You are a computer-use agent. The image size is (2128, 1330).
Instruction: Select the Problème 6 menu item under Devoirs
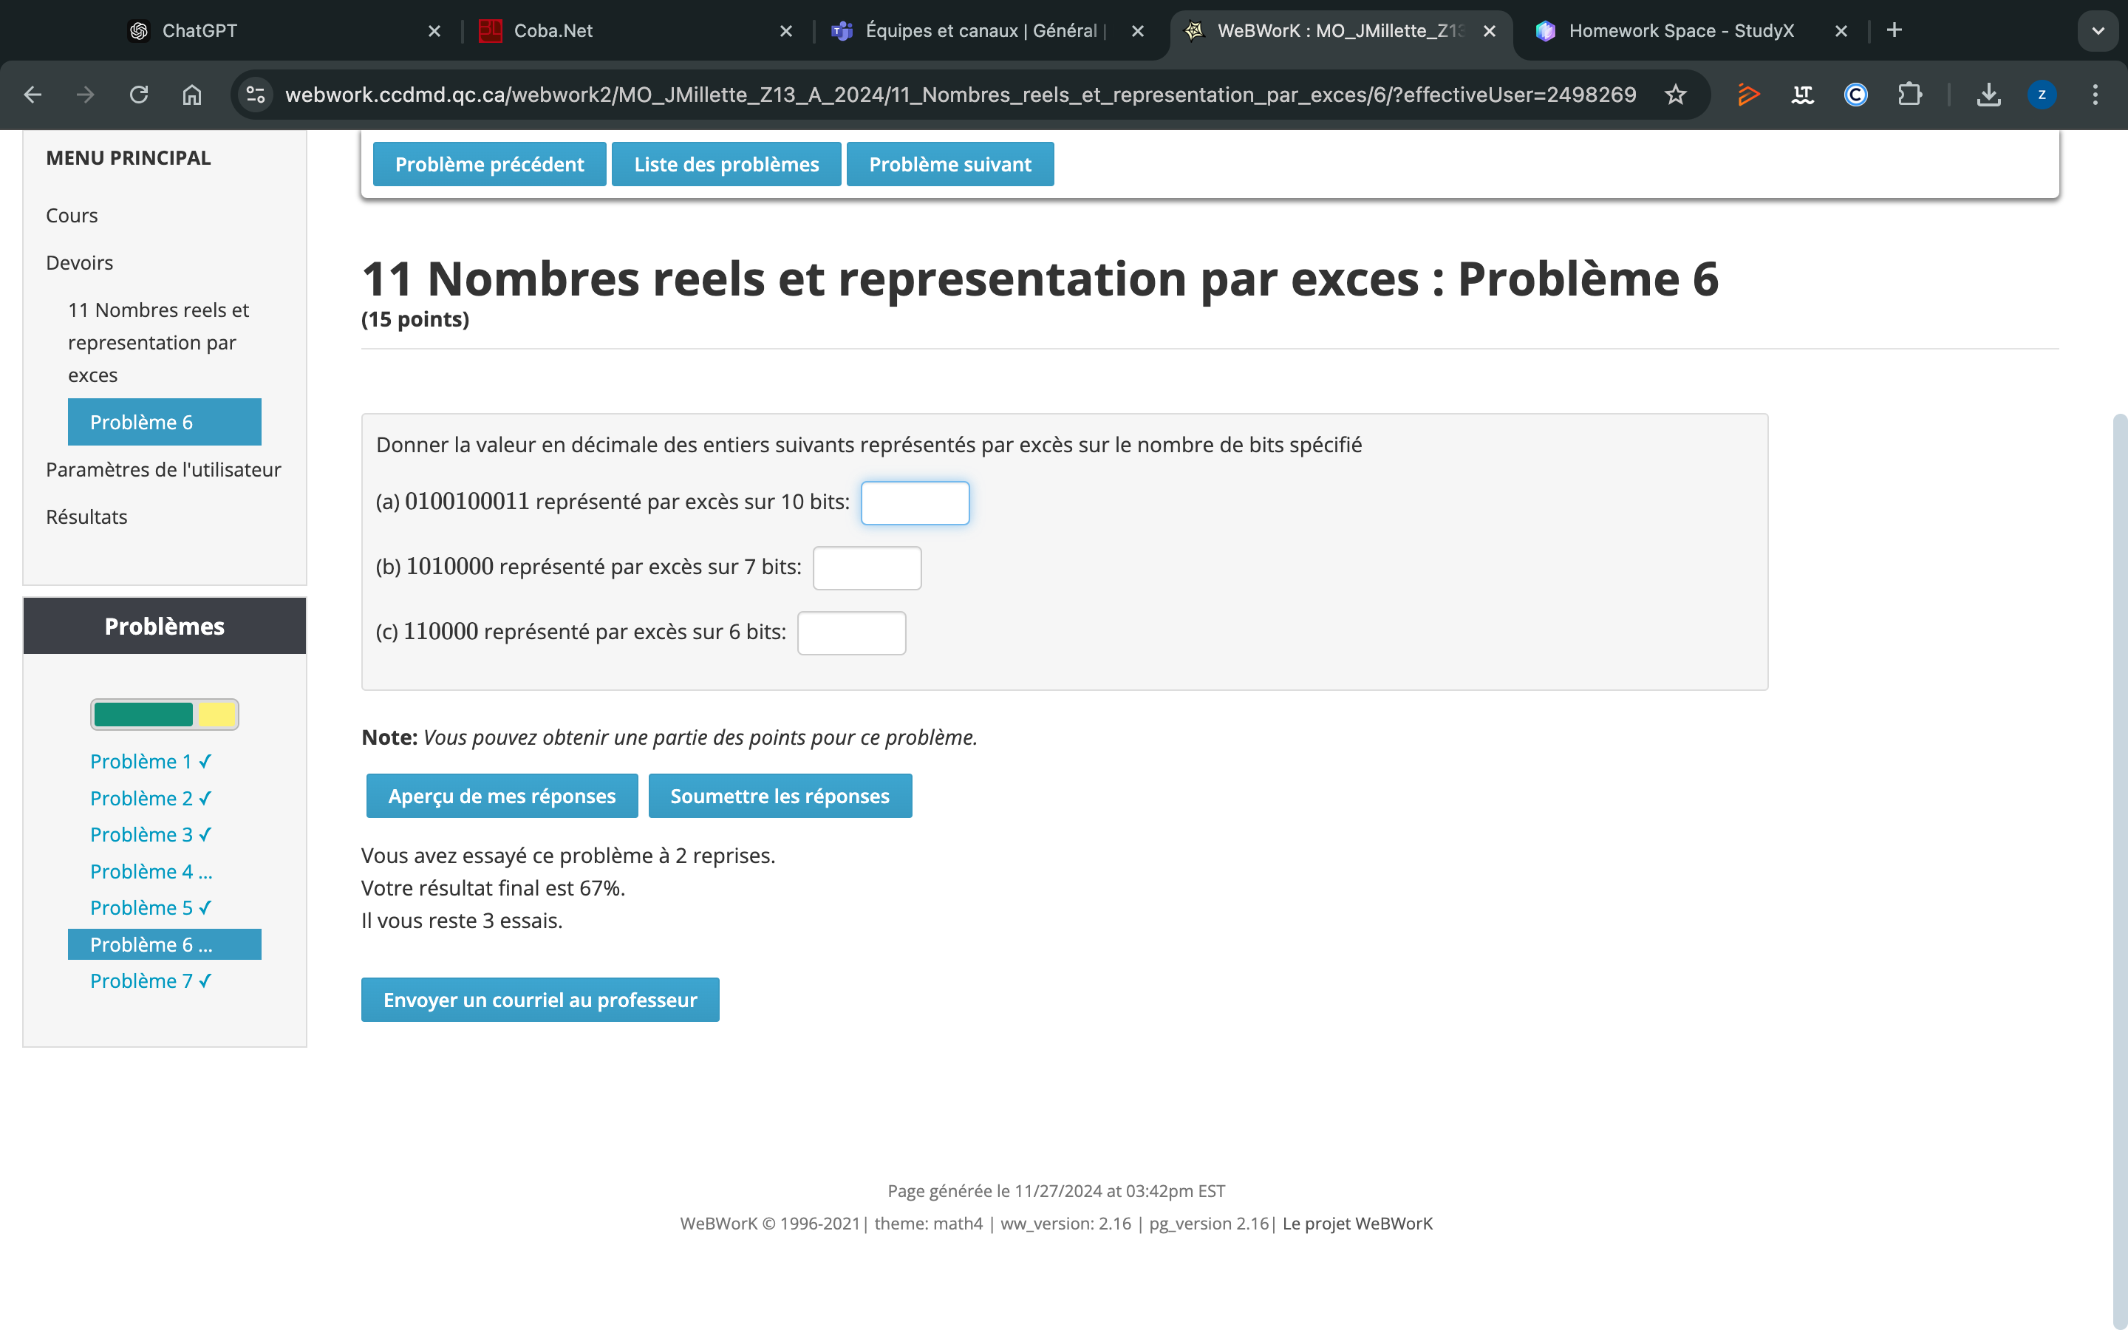165,422
